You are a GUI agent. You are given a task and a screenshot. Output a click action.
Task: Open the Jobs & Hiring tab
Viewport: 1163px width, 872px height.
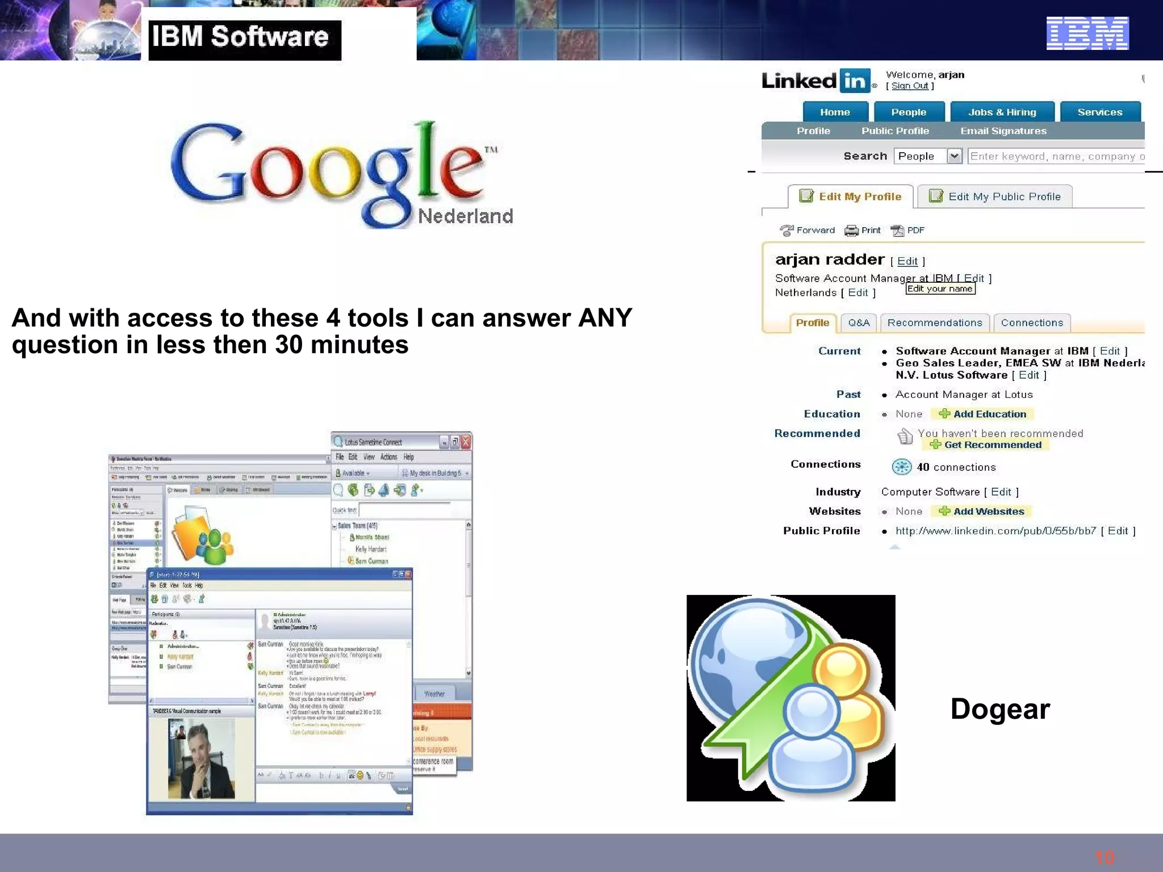click(x=1002, y=112)
